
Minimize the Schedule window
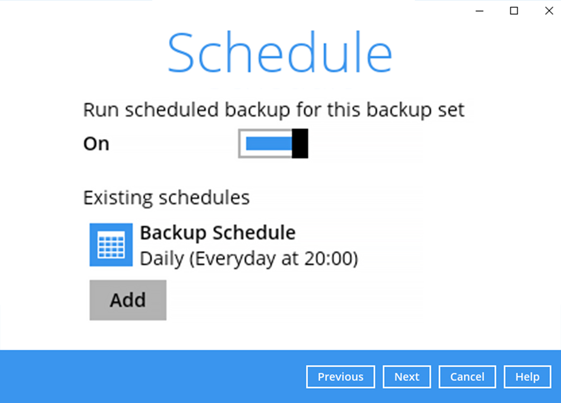click(479, 11)
